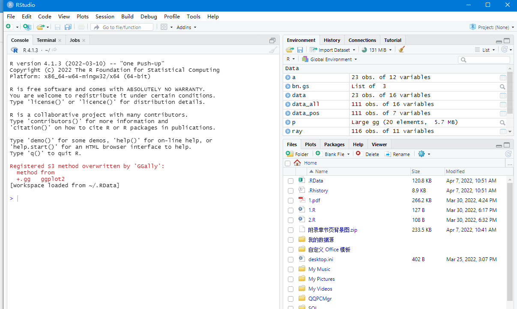Click the Save All documents icon
The height and width of the screenshot is (309, 517).
(x=68, y=27)
